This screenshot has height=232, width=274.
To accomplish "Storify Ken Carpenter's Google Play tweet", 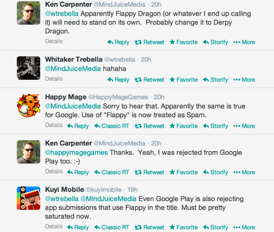I will click(215, 172).
